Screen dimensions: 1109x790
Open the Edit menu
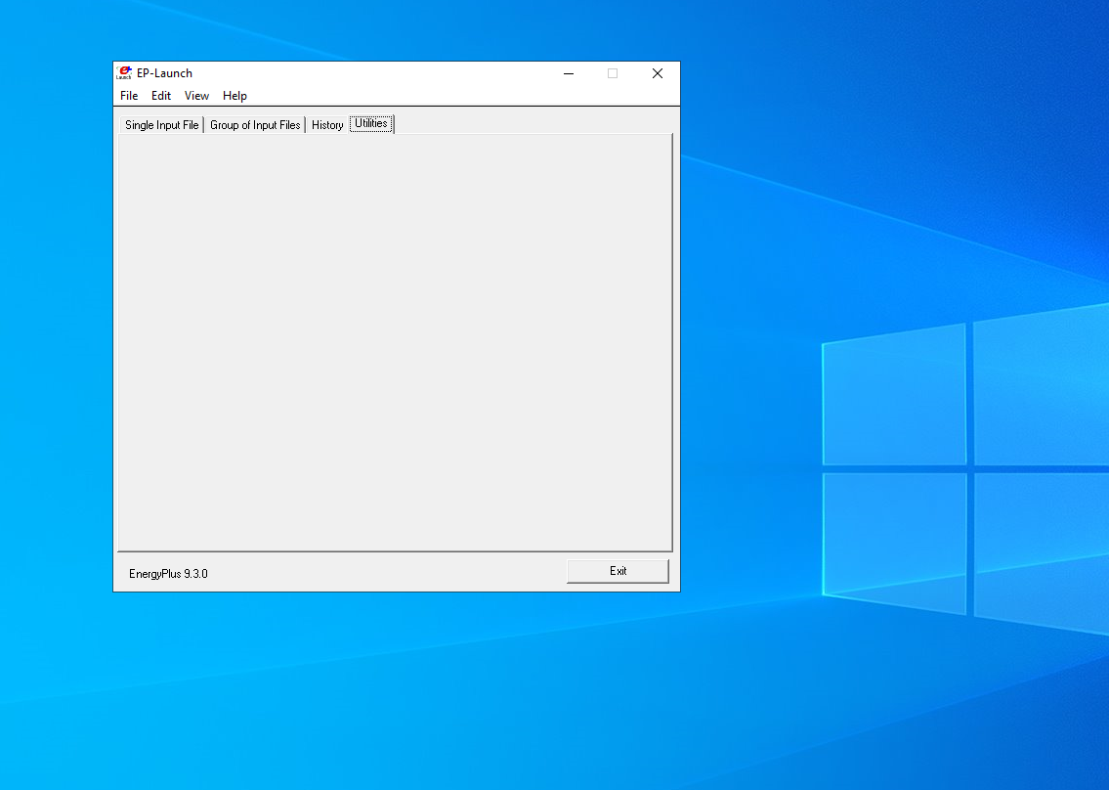pos(160,96)
